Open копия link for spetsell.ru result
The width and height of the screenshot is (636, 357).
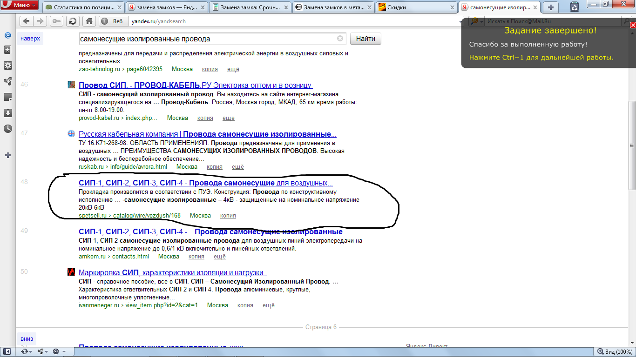(228, 216)
